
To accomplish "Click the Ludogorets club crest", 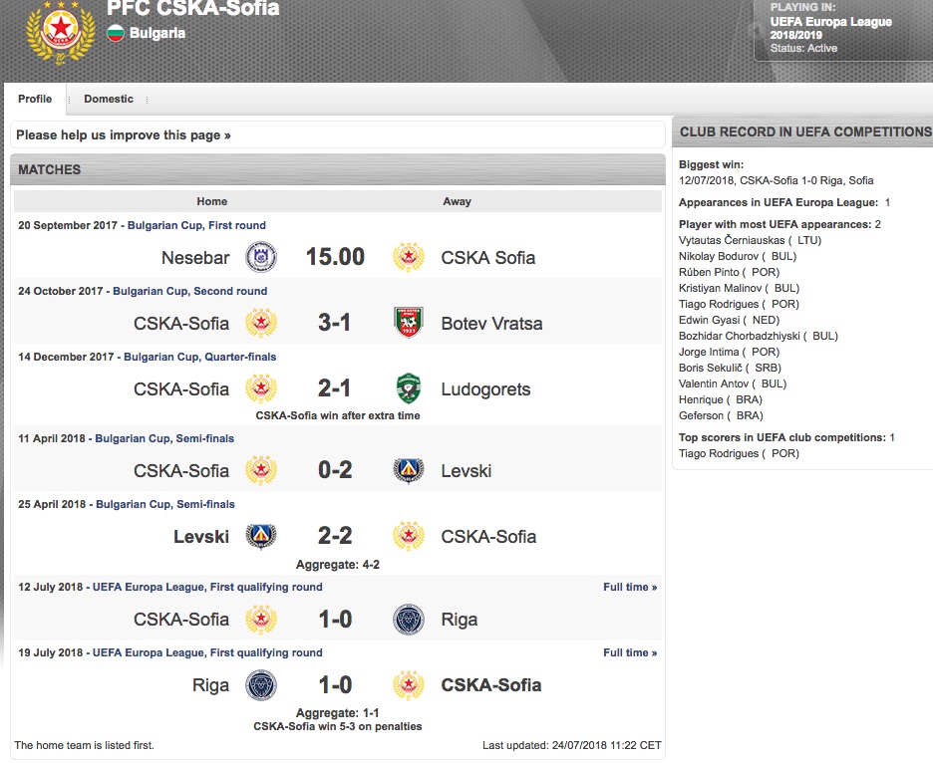I will (x=409, y=388).
